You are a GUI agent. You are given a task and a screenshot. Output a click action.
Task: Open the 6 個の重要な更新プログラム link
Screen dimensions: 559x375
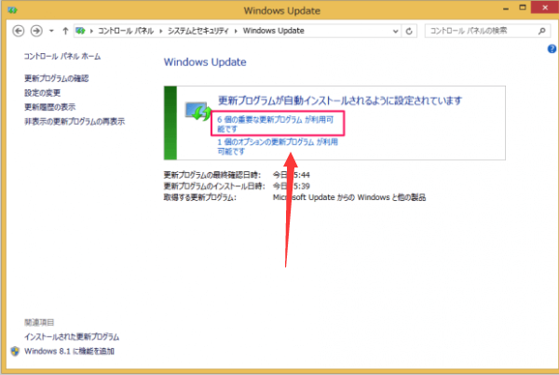275,124
